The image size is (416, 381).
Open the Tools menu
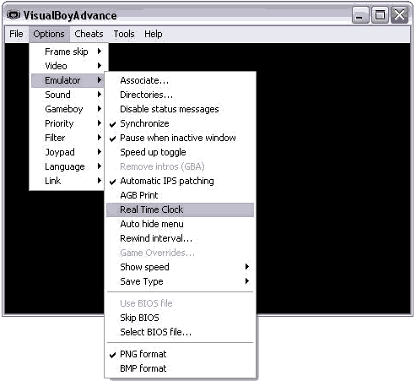tap(124, 34)
